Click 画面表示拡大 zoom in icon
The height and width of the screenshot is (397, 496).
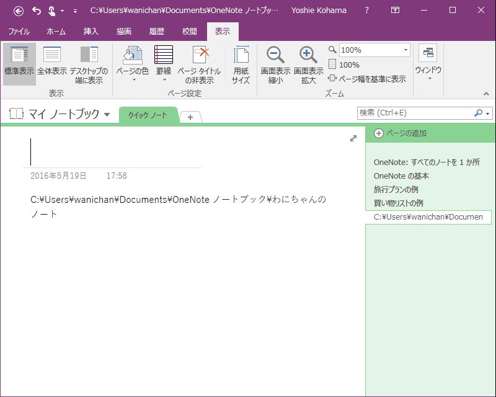pyautogui.click(x=308, y=55)
